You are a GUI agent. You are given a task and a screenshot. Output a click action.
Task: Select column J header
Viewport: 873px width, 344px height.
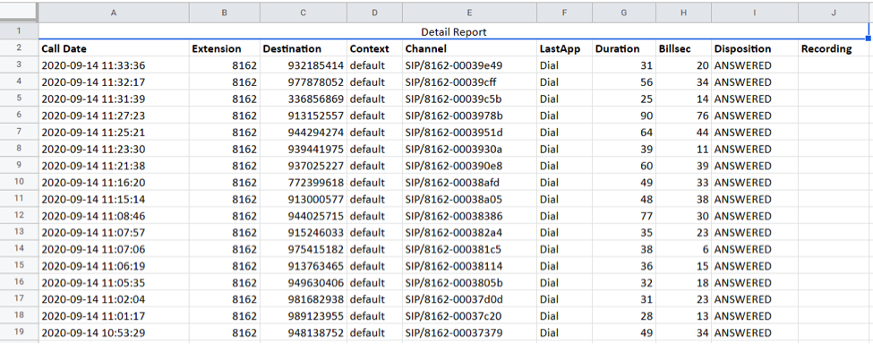(834, 13)
